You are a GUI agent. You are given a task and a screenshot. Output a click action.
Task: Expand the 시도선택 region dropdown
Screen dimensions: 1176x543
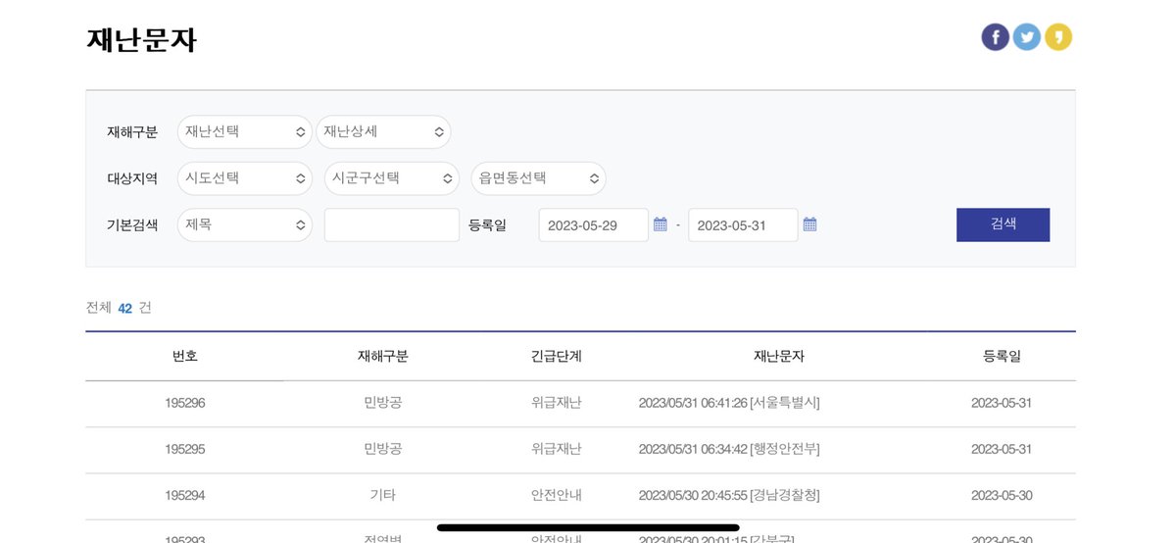[245, 178]
